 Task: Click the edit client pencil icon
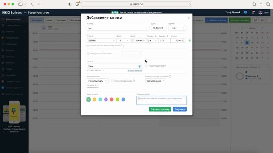pyautogui.click(x=140, y=66)
